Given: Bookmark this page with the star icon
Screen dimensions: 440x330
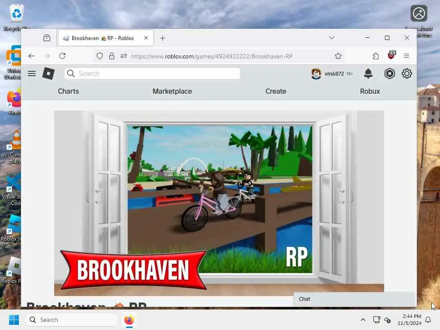Looking at the screenshot, I should (x=338, y=56).
